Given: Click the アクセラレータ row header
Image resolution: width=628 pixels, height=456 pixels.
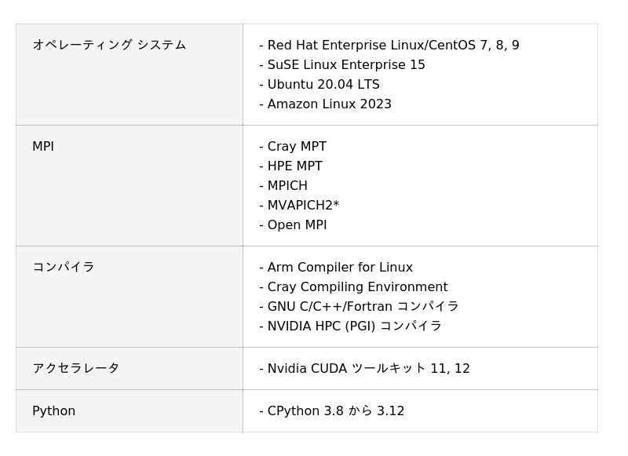Looking at the screenshot, I should 75,368.
